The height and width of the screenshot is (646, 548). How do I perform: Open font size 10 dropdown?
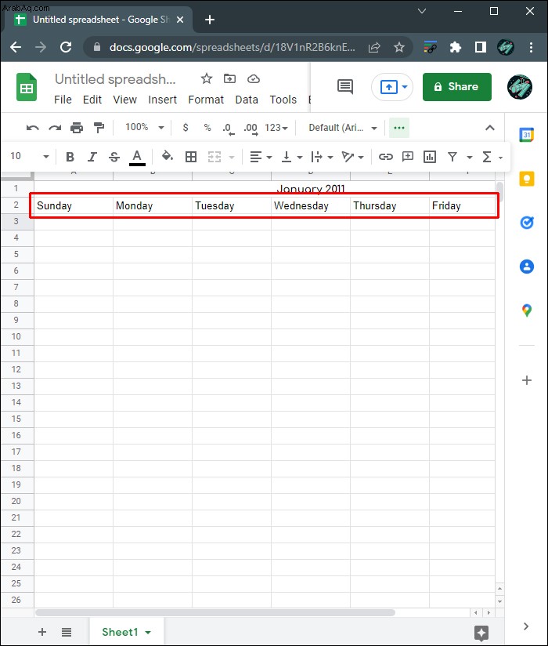click(x=29, y=157)
